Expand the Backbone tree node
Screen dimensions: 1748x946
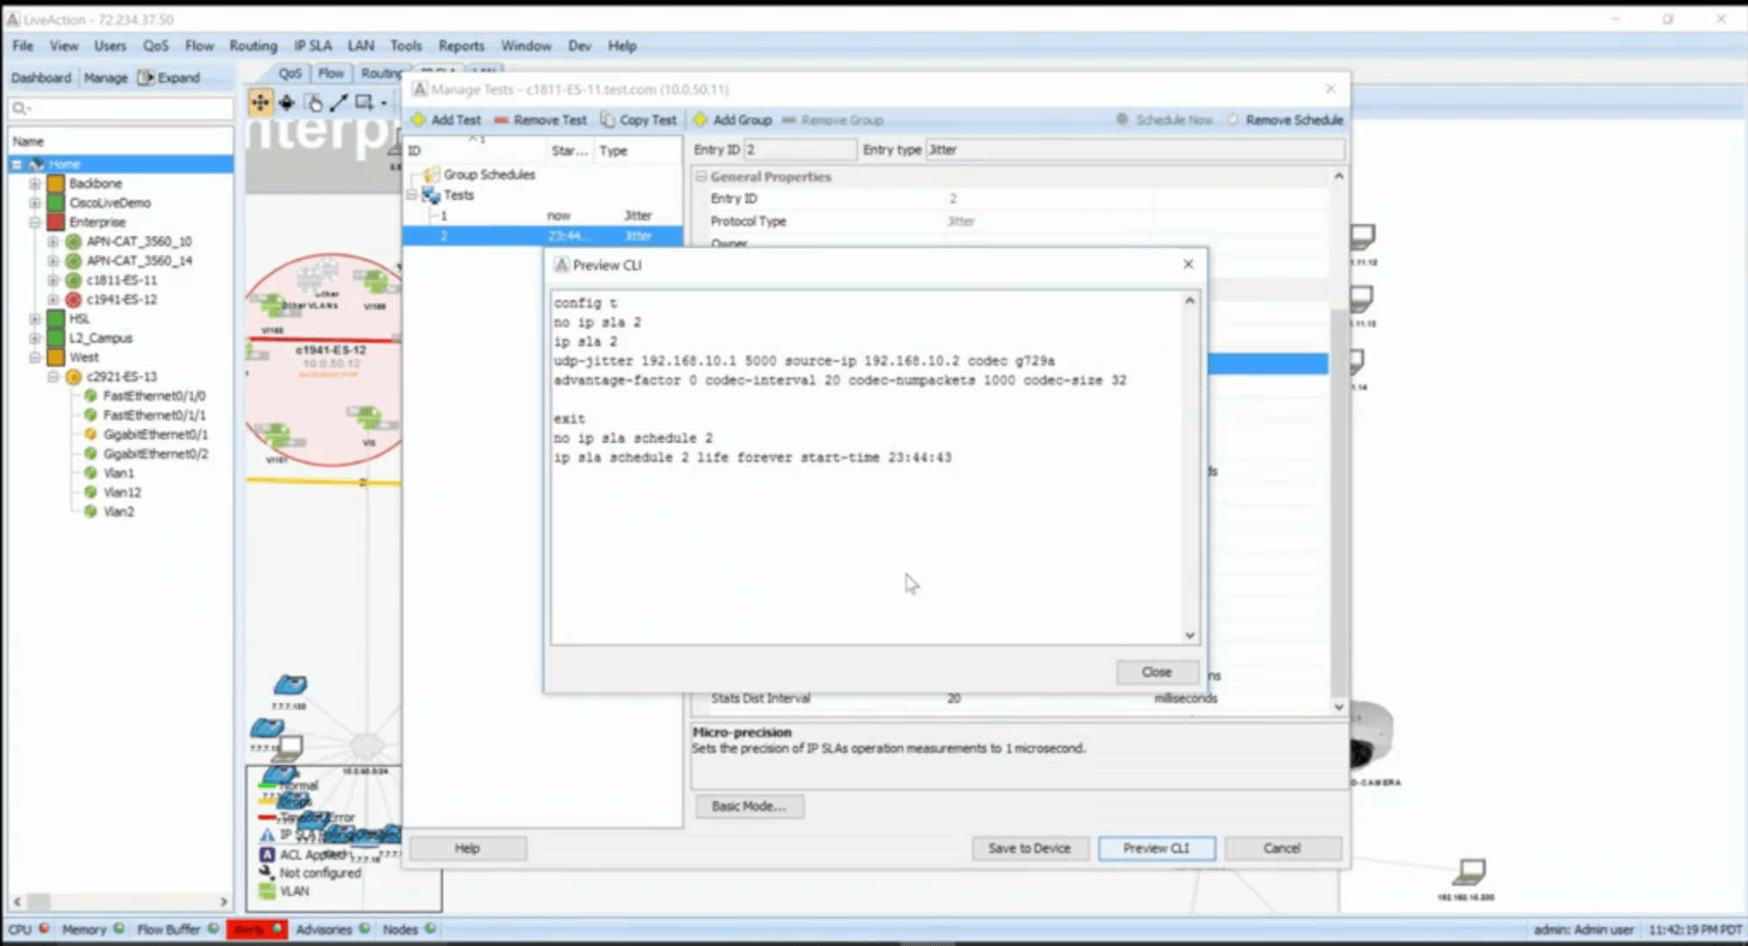point(34,184)
